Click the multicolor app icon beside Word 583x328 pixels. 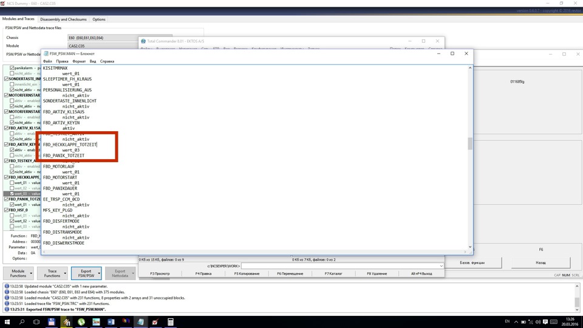click(126, 322)
